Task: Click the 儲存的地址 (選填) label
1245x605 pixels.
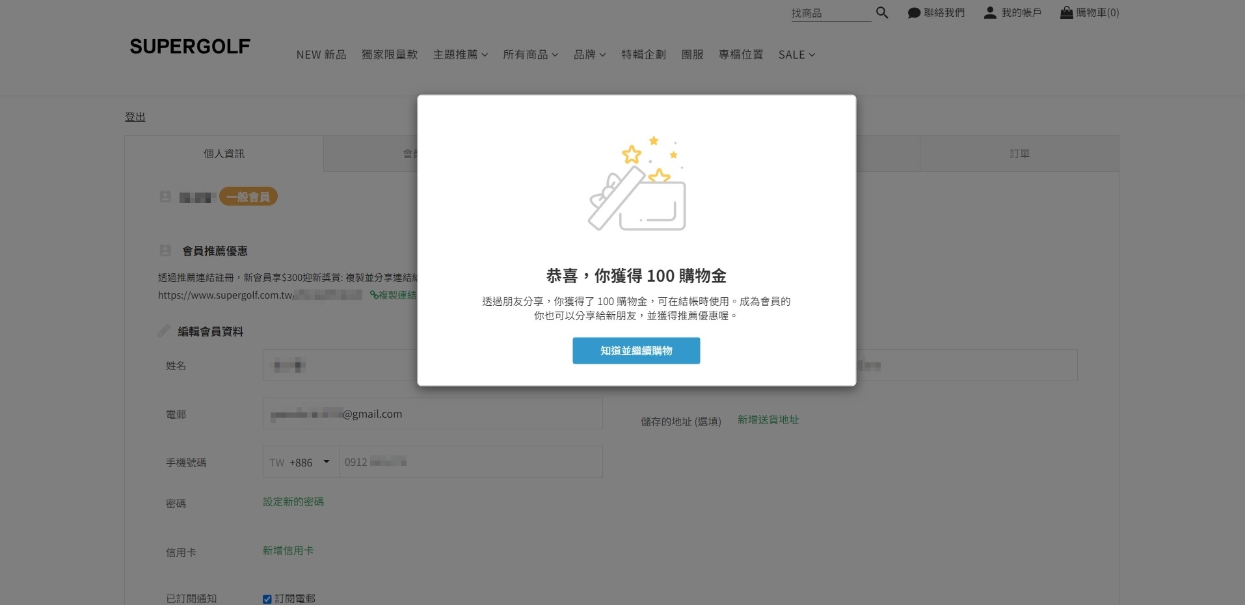Action: 681,422
